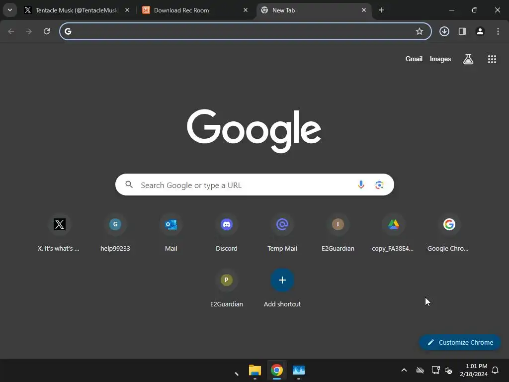Viewport: 509px width, 382px height.
Task: Open the E2Guardian shortcut with I icon
Action: coord(338,233)
